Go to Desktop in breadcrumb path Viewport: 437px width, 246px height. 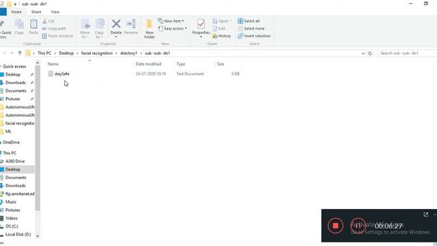(x=66, y=53)
